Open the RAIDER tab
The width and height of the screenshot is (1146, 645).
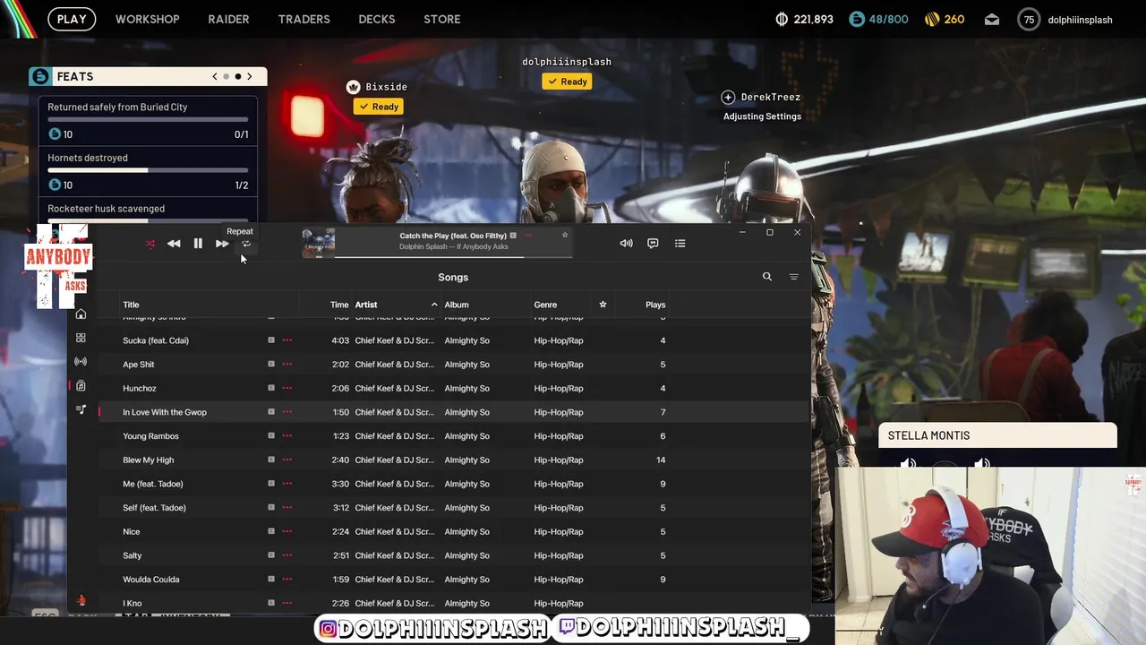228,19
